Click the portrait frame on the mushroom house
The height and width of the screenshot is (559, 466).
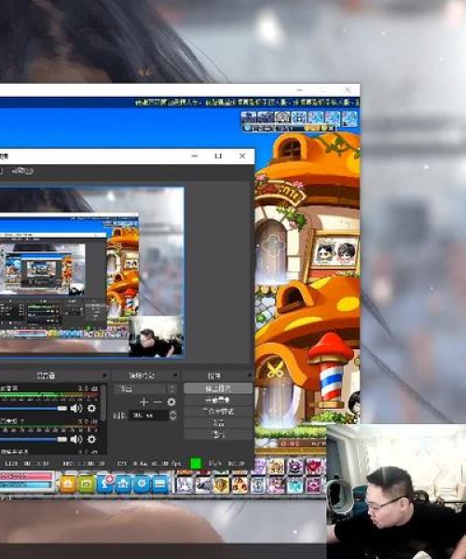(x=336, y=253)
